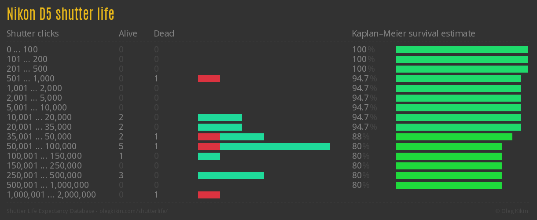
Task: Click the "Shutter clicks" column header
Action: 33,33
